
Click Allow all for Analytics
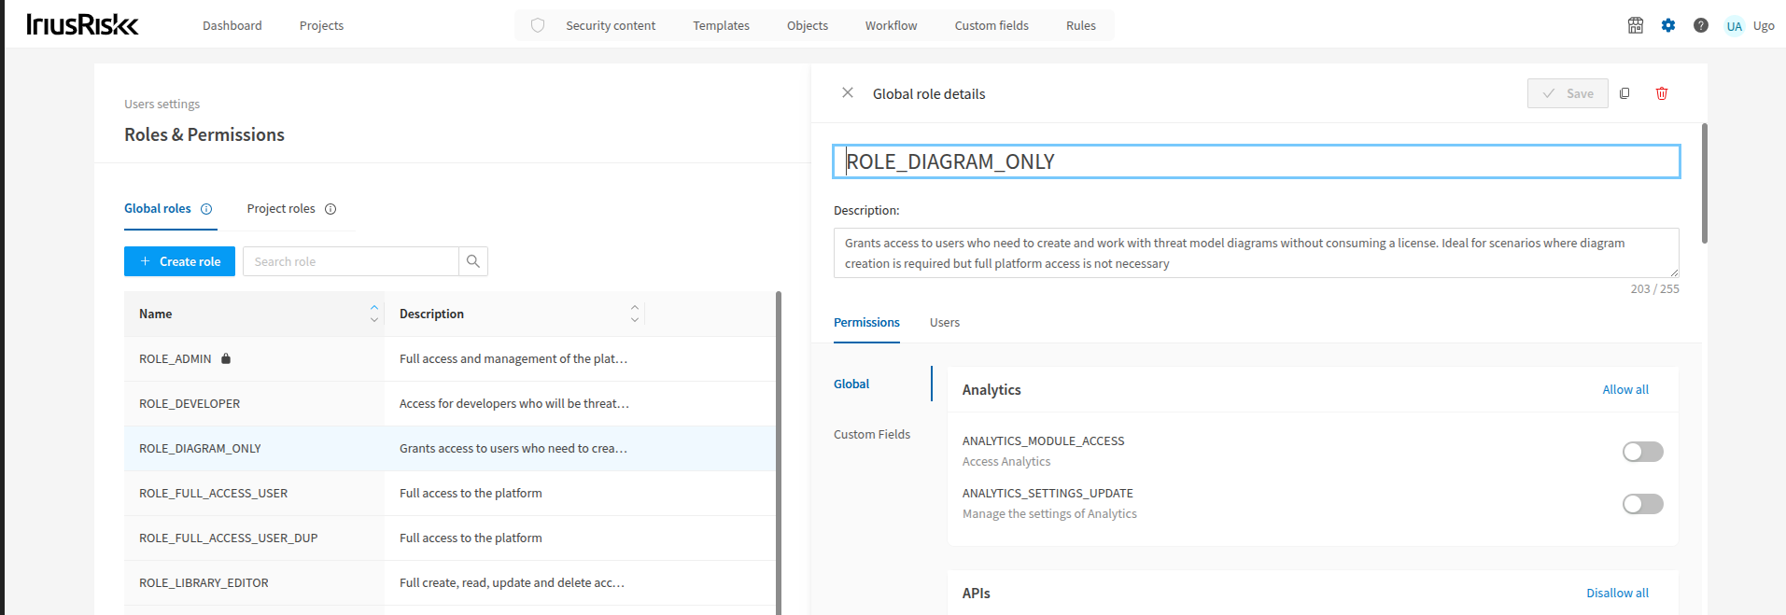pos(1625,390)
